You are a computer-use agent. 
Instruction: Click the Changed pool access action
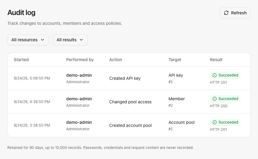[x=130, y=102]
